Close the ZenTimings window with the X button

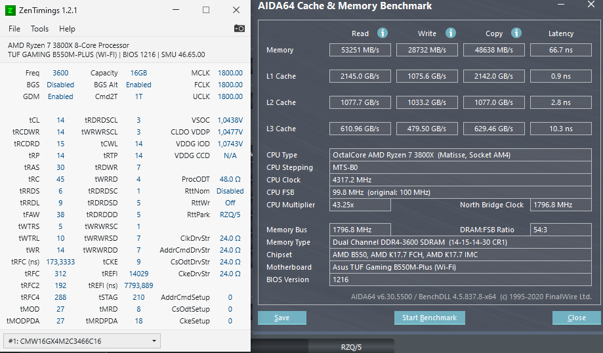[236, 10]
